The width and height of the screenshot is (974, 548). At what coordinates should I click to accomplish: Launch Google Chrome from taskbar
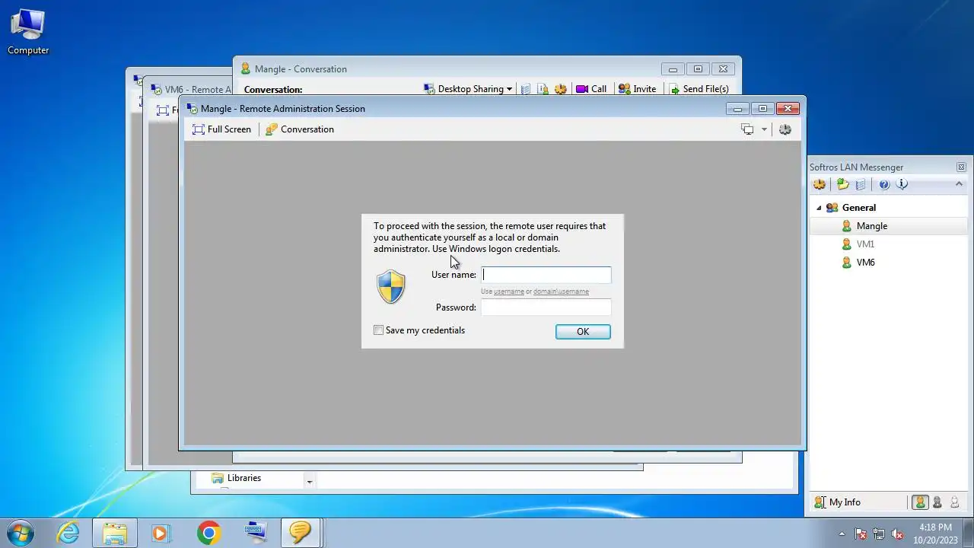click(x=208, y=533)
